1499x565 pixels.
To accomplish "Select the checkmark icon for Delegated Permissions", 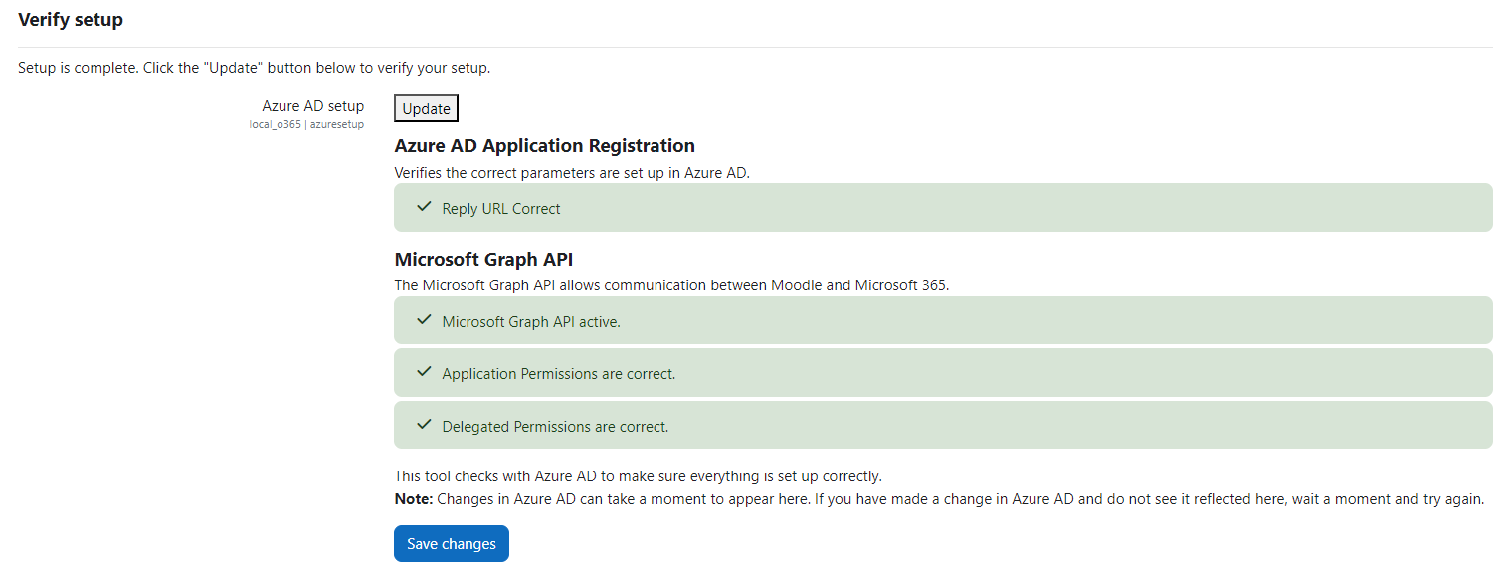I will (425, 425).
